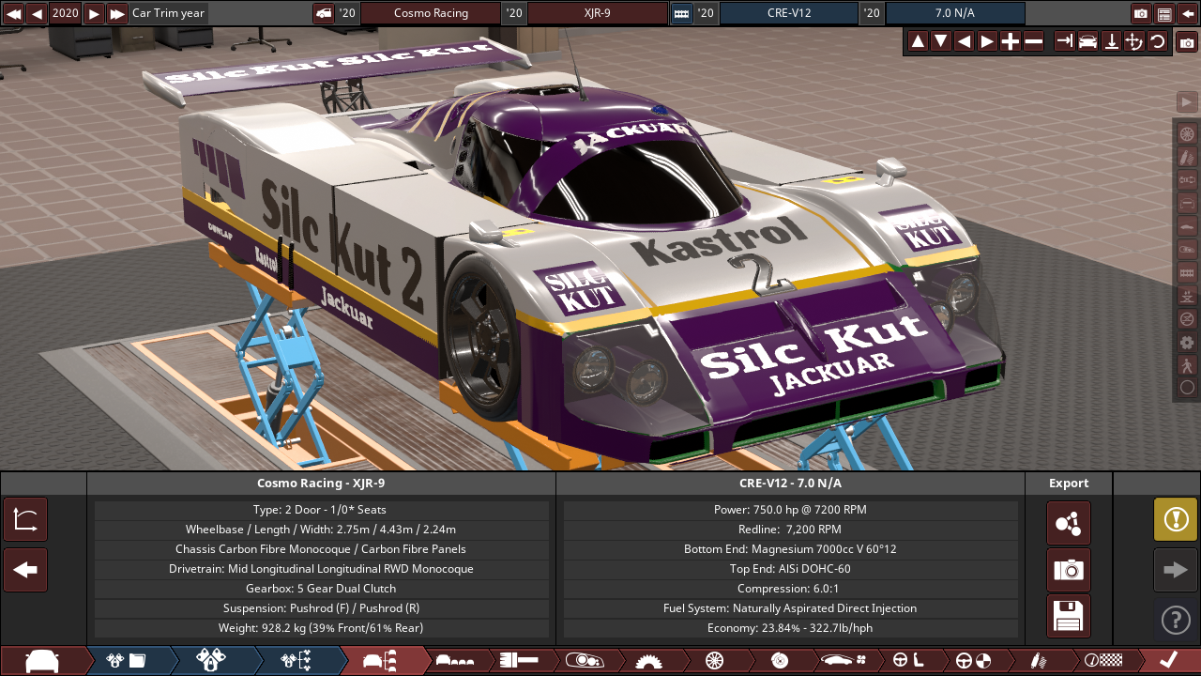
Task: Open the paint brush tab
Action: [x=519, y=661]
